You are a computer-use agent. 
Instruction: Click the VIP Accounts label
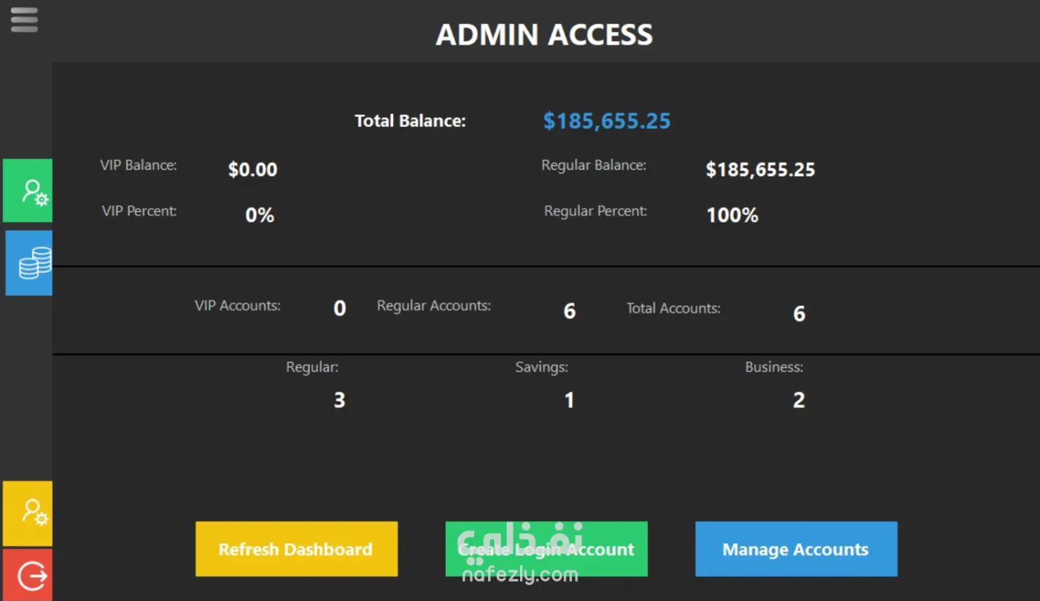(237, 305)
